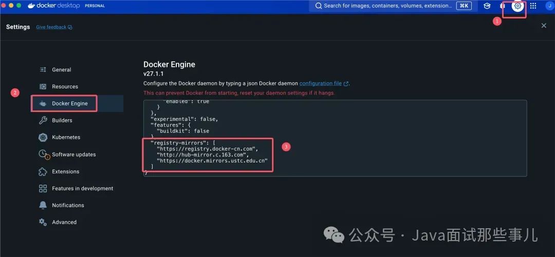Click the Builders wrench icon
Image resolution: width=555 pixels, height=257 pixels.
pos(43,120)
